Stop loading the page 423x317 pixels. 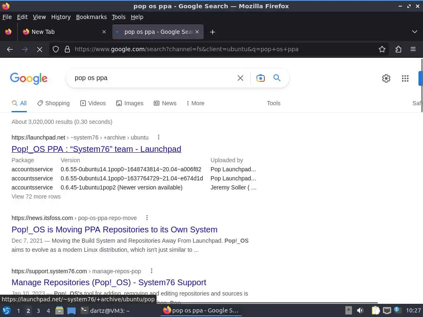coord(39,50)
